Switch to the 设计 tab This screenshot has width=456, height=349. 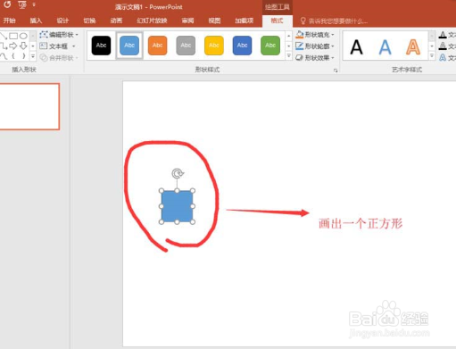(62, 21)
